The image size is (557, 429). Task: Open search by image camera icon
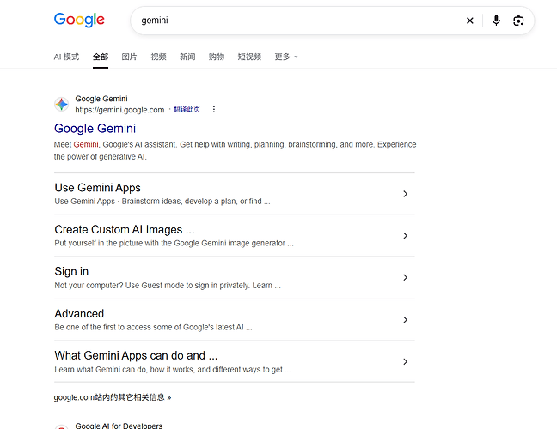518,21
